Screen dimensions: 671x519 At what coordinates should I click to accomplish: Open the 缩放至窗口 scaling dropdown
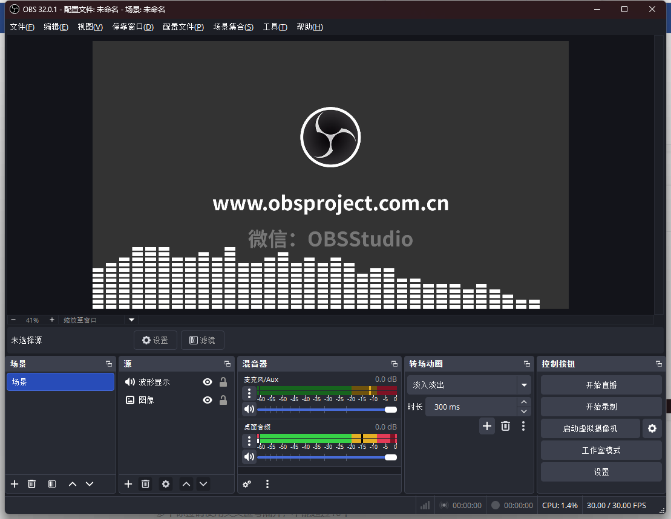coord(131,320)
